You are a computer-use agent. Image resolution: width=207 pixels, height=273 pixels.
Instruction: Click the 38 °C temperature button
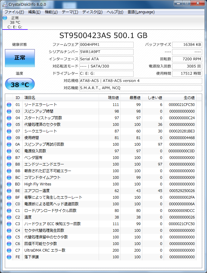(20, 85)
